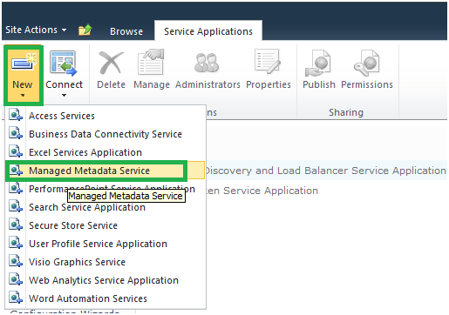Open the Token Service Application link
Screen dimensions: 449x315
(262, 191)
